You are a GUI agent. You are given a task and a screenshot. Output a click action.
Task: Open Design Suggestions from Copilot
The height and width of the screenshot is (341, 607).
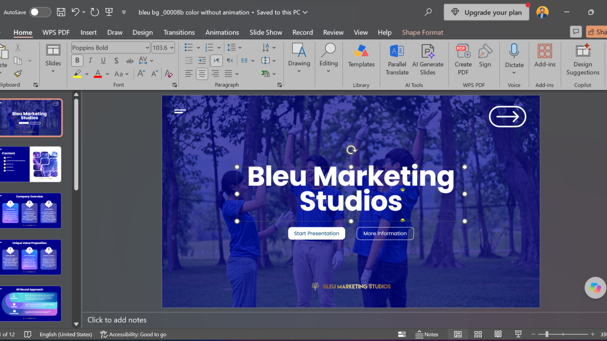[583, 60]
